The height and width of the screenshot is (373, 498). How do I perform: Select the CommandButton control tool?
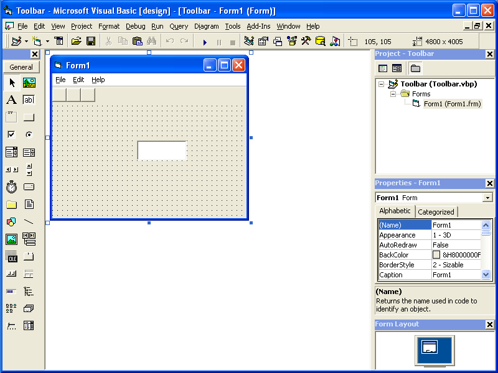point(29,117)
